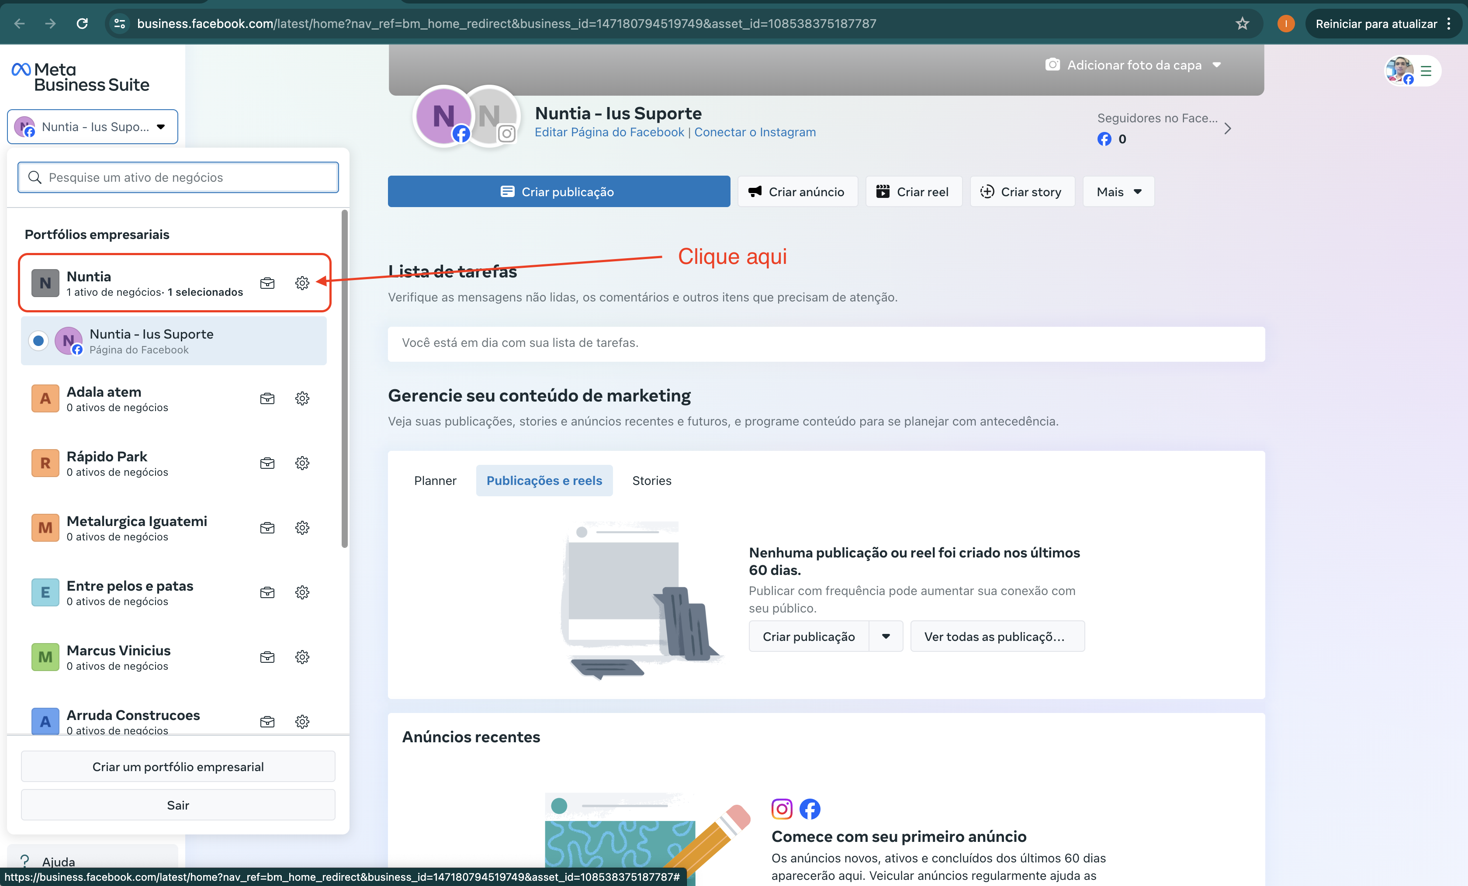Click Criar story button
The height and width of the screenshot is (886, 1468).
click(x=1022, y=191)
